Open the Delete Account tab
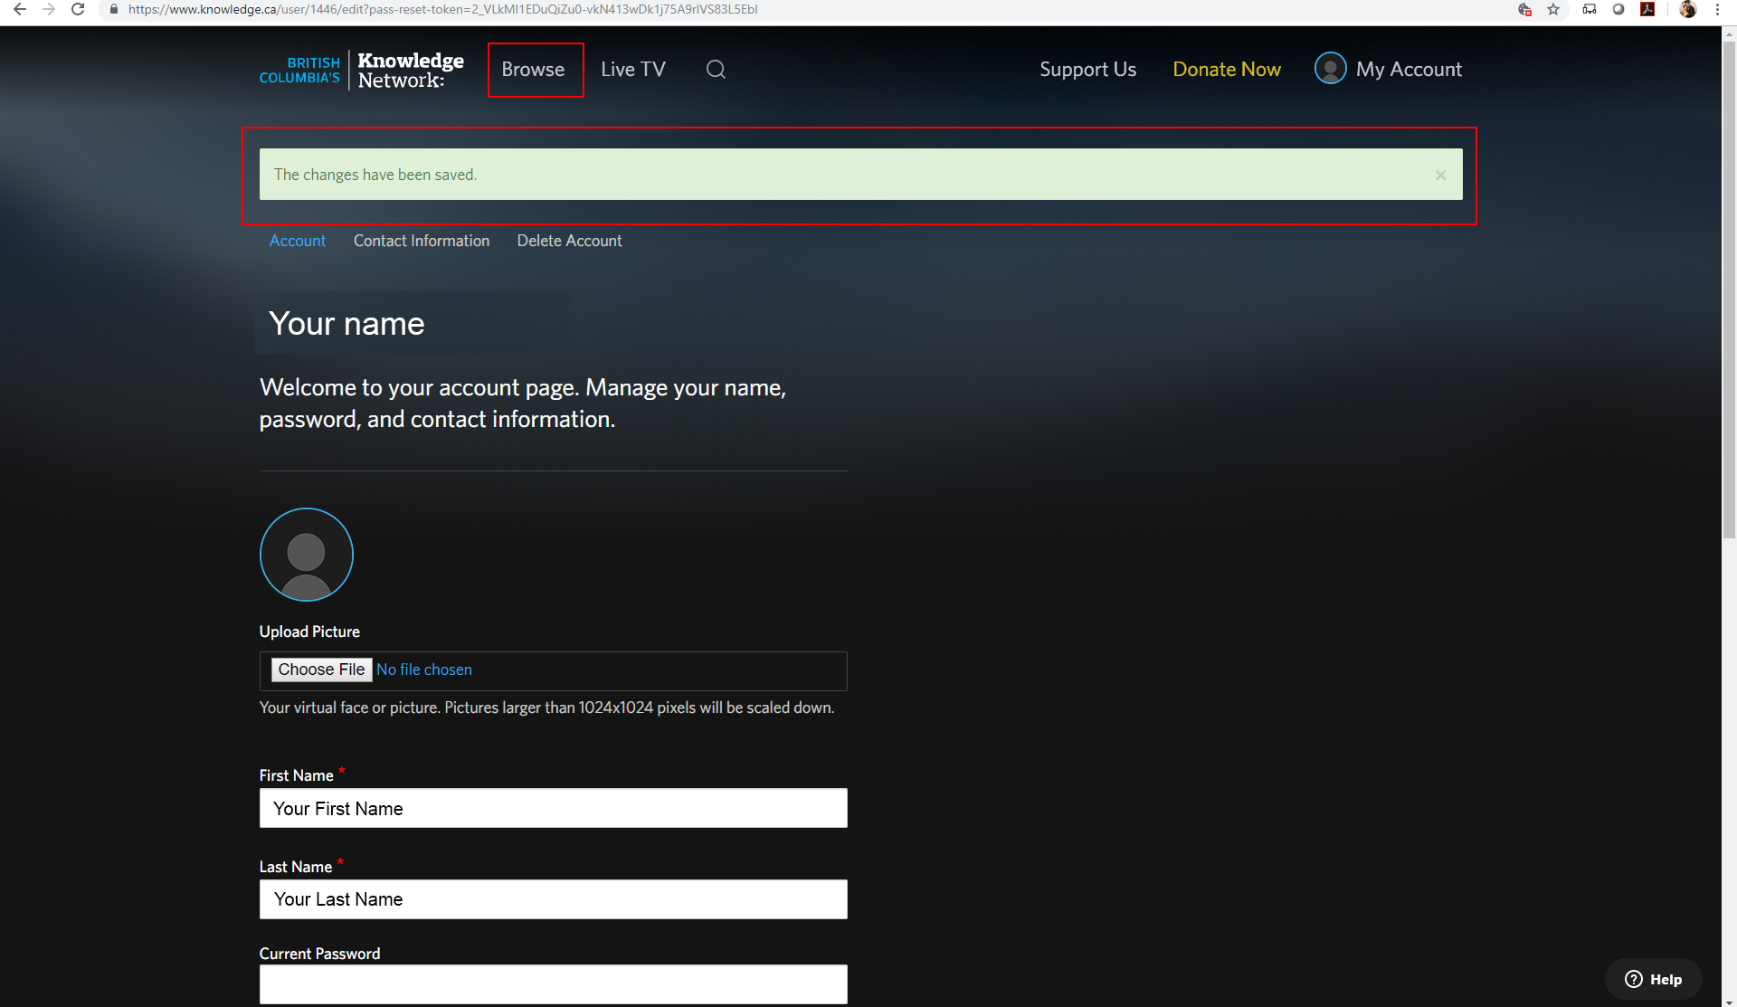1737x1007 pixels. coord(569,241)
